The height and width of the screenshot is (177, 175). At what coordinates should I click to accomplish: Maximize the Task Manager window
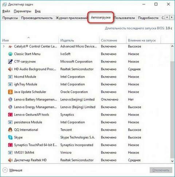tap(156, 4)
